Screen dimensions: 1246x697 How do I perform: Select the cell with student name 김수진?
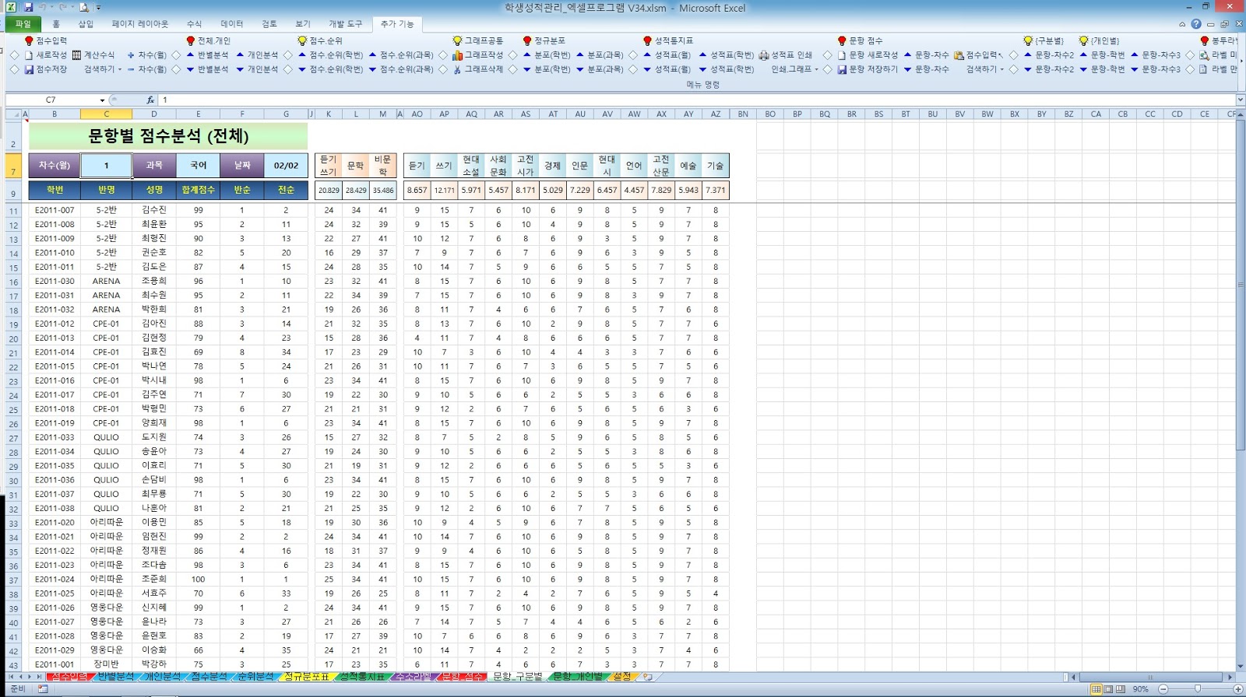[154, 210]
